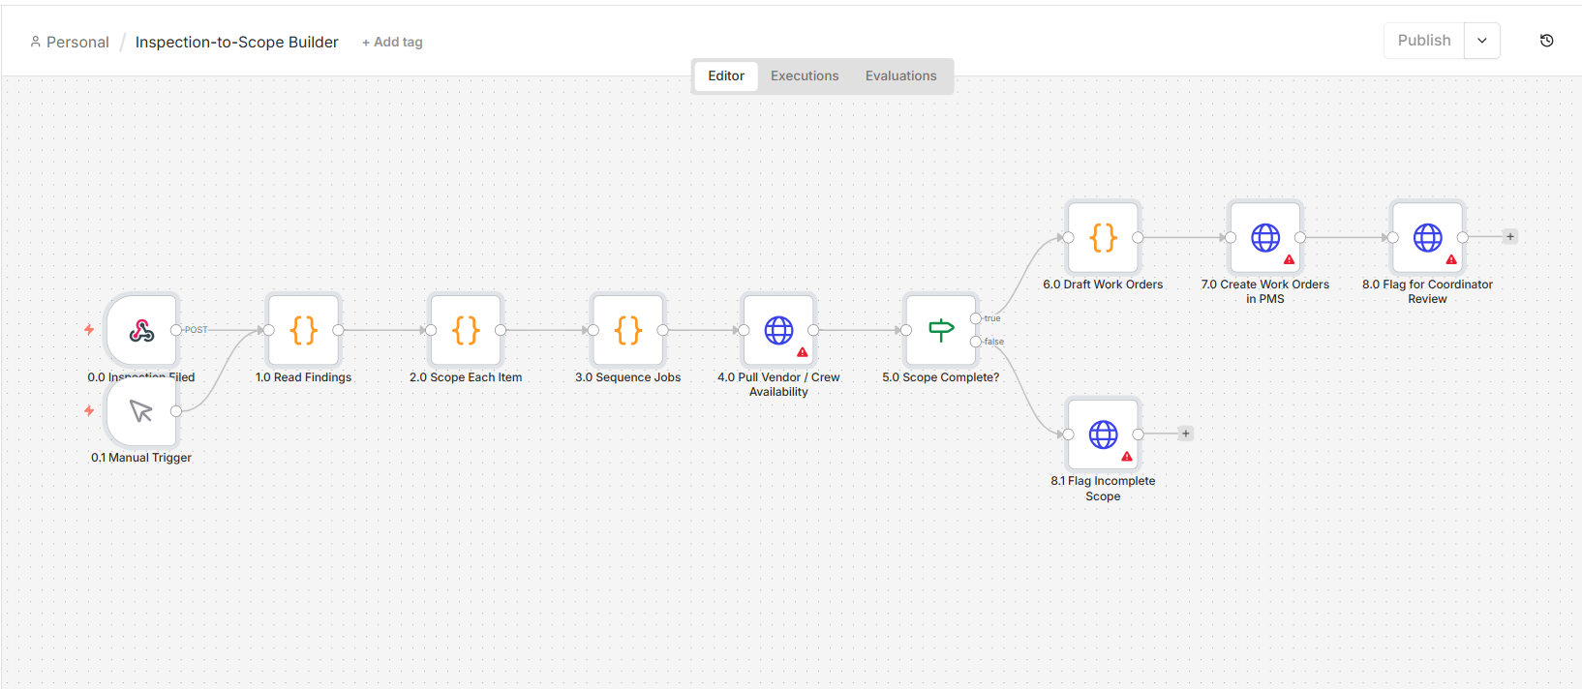This screenshot has width=1582, height=689.
Task: Click the warning triangle on 4.0 Pull Vendor node
Action: [x=803, y=352]
